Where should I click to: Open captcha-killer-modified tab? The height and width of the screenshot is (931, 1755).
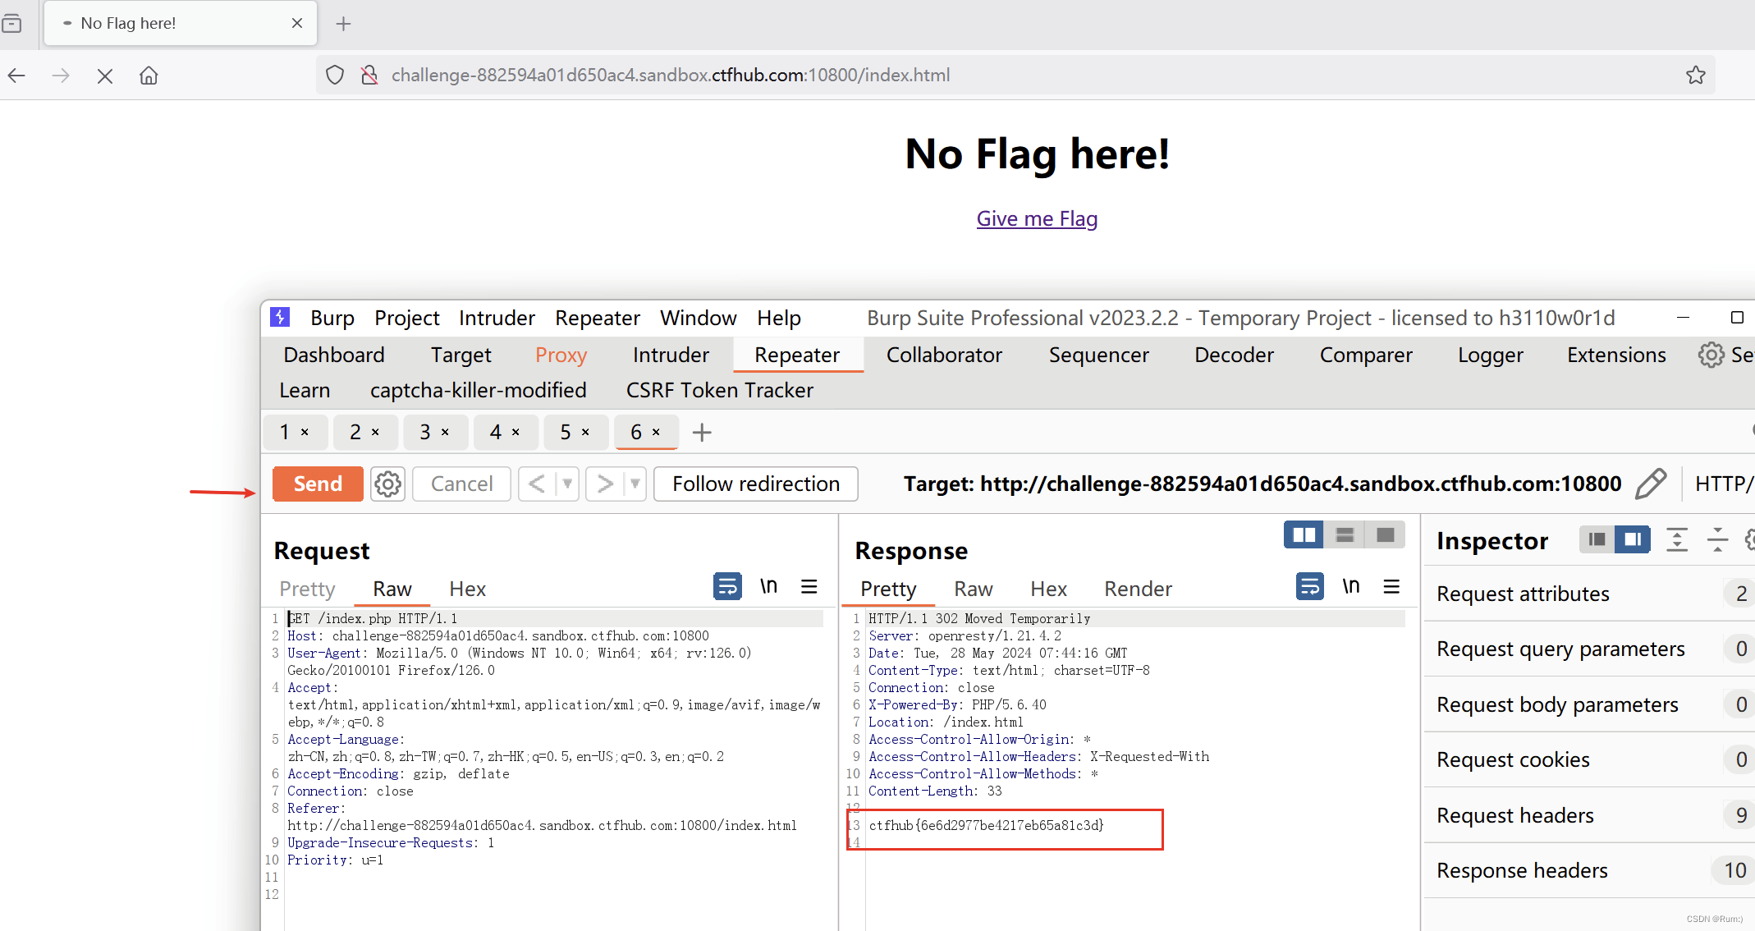[x=478, y=390]
